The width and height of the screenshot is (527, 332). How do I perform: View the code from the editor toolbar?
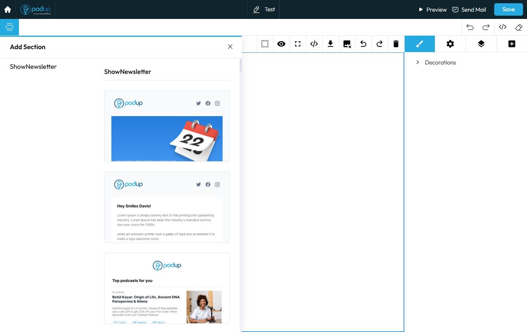click(314, 44)
